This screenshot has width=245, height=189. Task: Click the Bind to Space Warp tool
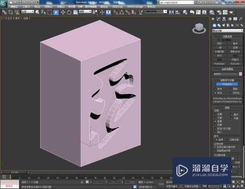tap(17, 12)
